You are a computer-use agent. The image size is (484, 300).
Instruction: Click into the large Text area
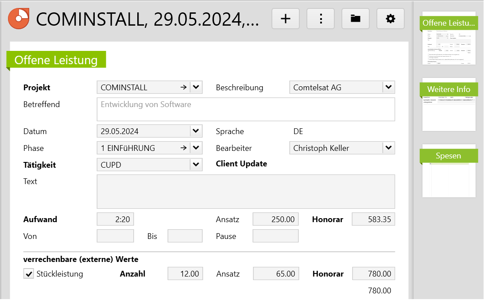click(x=245, y=192)
